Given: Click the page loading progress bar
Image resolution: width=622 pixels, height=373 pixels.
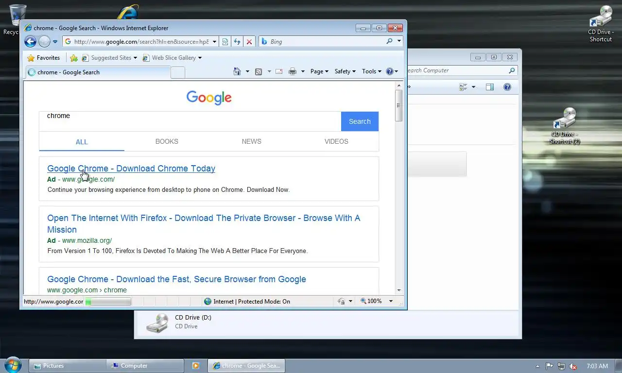Looking at the screenshot, I should pyautogui.click(x=108, y=302).
